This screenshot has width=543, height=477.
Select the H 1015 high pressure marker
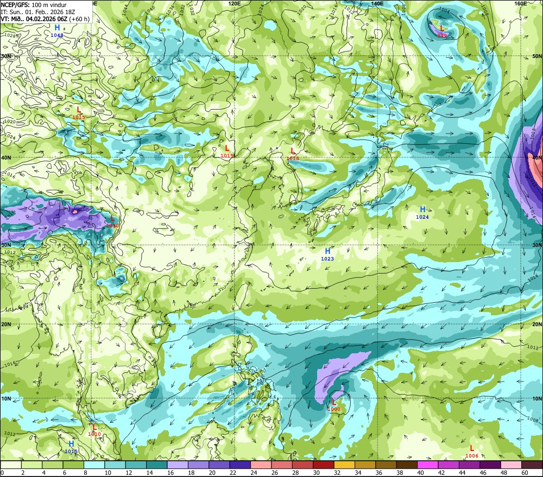[71, 447]
